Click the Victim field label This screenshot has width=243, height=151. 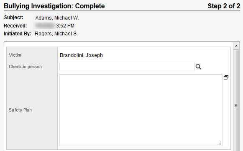(15, 55)
